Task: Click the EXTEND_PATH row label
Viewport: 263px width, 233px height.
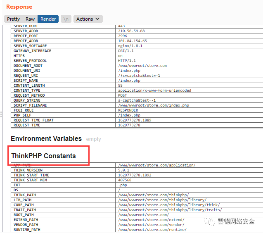Action: coord(26,220)
